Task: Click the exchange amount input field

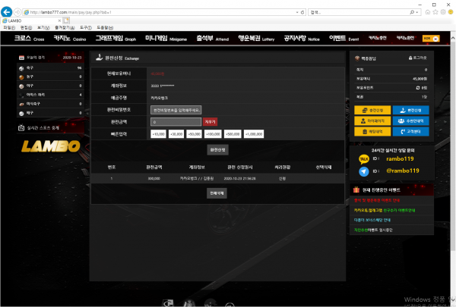Action: (176, 122)
